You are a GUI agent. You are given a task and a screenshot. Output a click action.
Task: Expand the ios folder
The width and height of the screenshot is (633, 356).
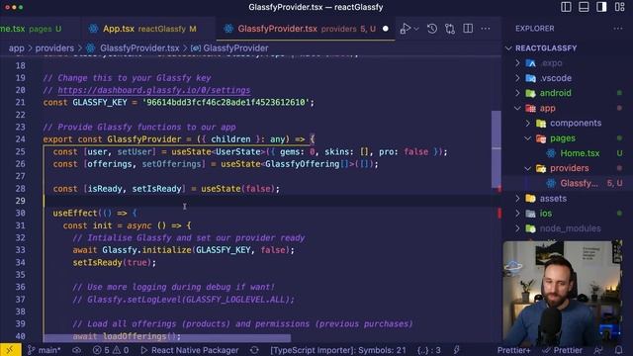pos(518,214)
